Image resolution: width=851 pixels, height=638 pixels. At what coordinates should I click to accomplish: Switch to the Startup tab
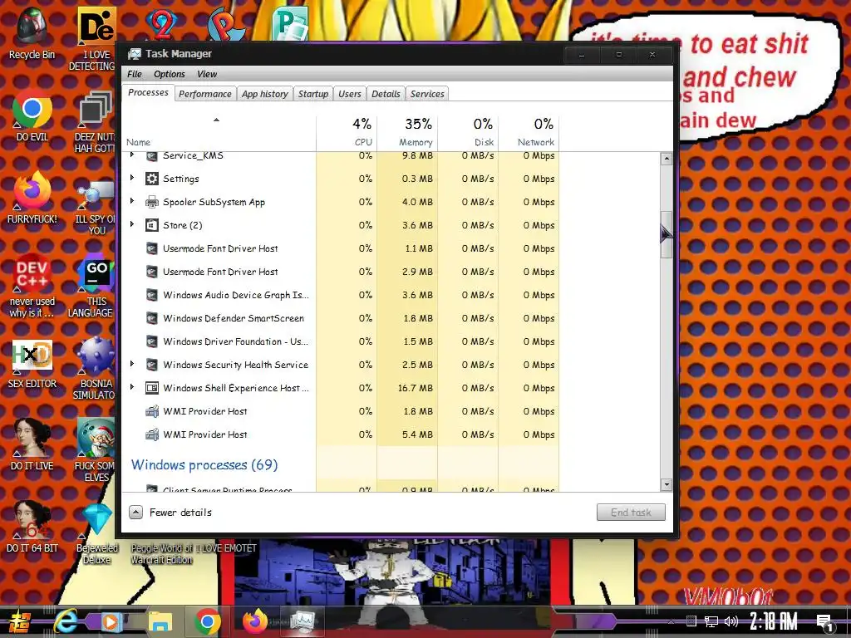coord(313,94)
